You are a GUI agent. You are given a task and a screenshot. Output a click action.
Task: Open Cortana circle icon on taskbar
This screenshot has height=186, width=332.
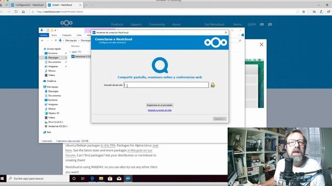coord(74,179)
